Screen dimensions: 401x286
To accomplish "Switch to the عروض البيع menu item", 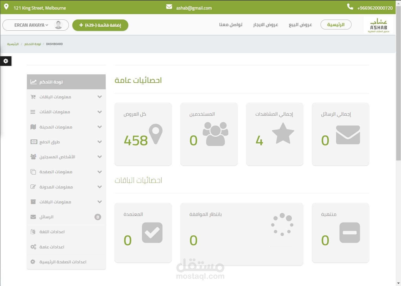I will [x=300, y=25].
